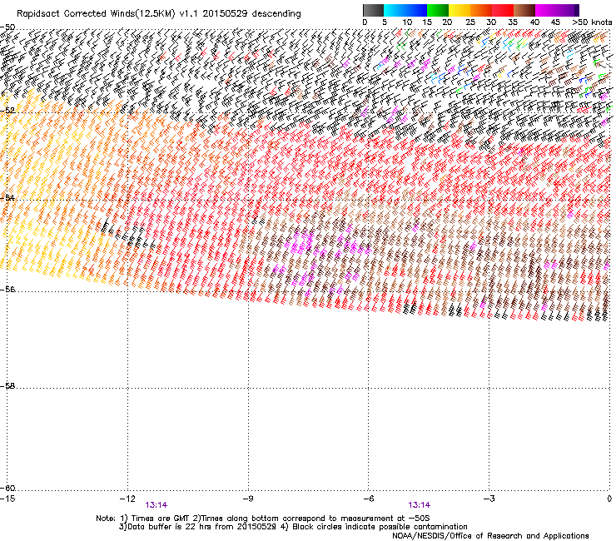The height and width of the screenshot is (541, 616).
Task: Click the "-58" latitude axis label
Action: point(7,386)
